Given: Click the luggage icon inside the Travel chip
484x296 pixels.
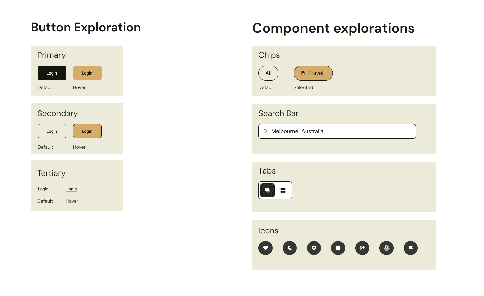Looking at the screenshot, I should pyautogui.click(x=303, y=73).
